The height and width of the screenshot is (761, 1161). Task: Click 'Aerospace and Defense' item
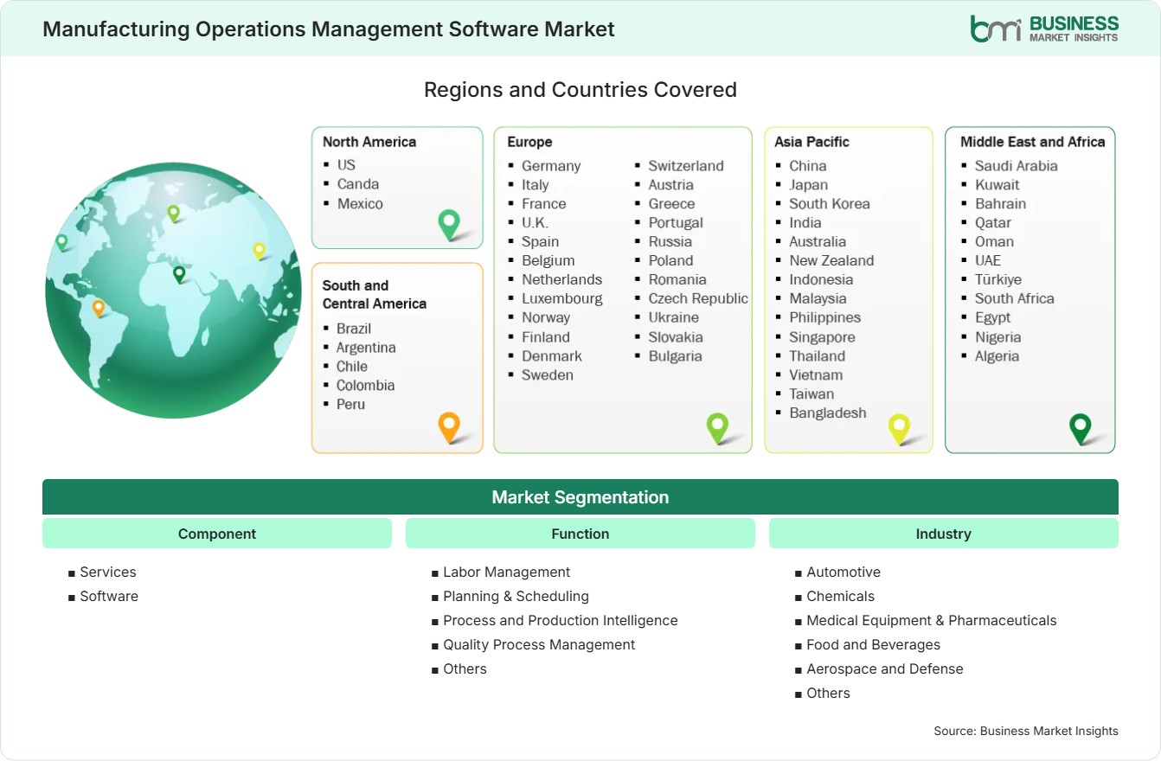click(x=885, y=668)
